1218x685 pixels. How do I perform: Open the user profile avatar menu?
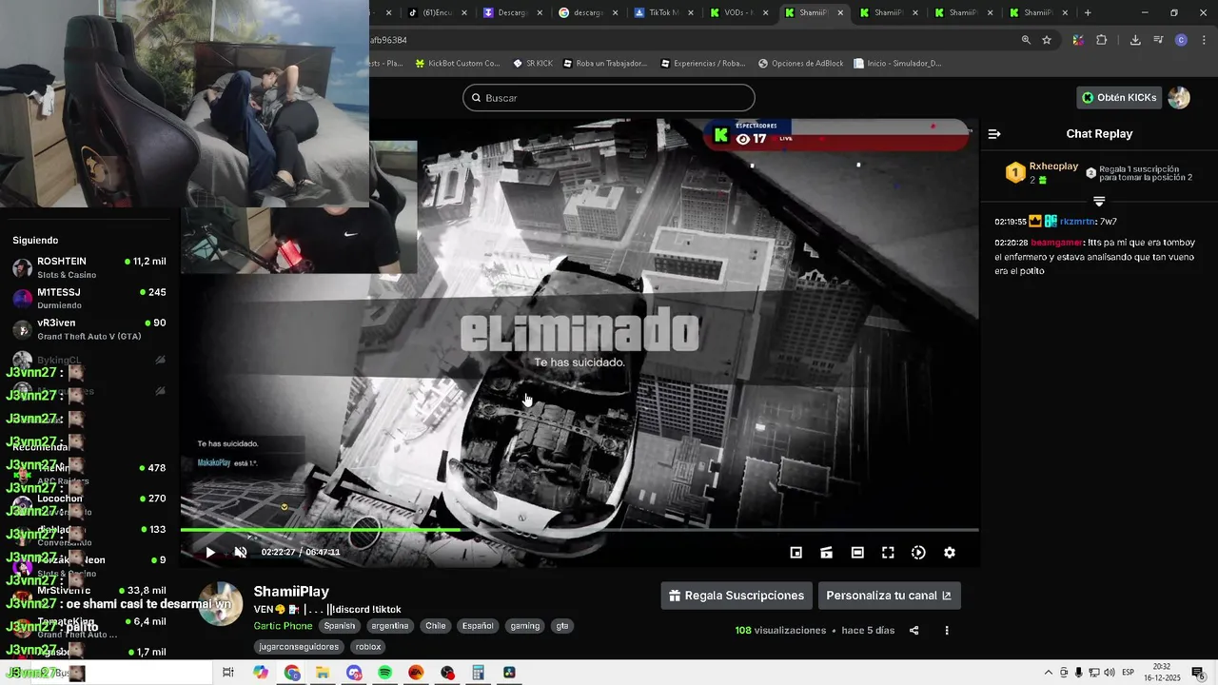(x=1179, y=97)
